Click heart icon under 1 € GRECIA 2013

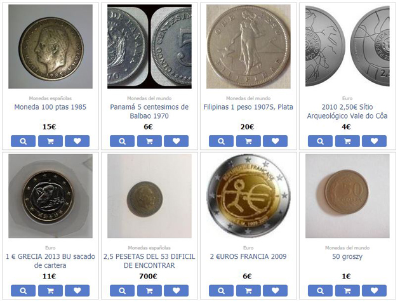pos(77,291)
